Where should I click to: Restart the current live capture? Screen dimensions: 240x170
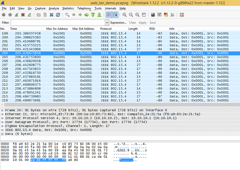coord(29,15)
